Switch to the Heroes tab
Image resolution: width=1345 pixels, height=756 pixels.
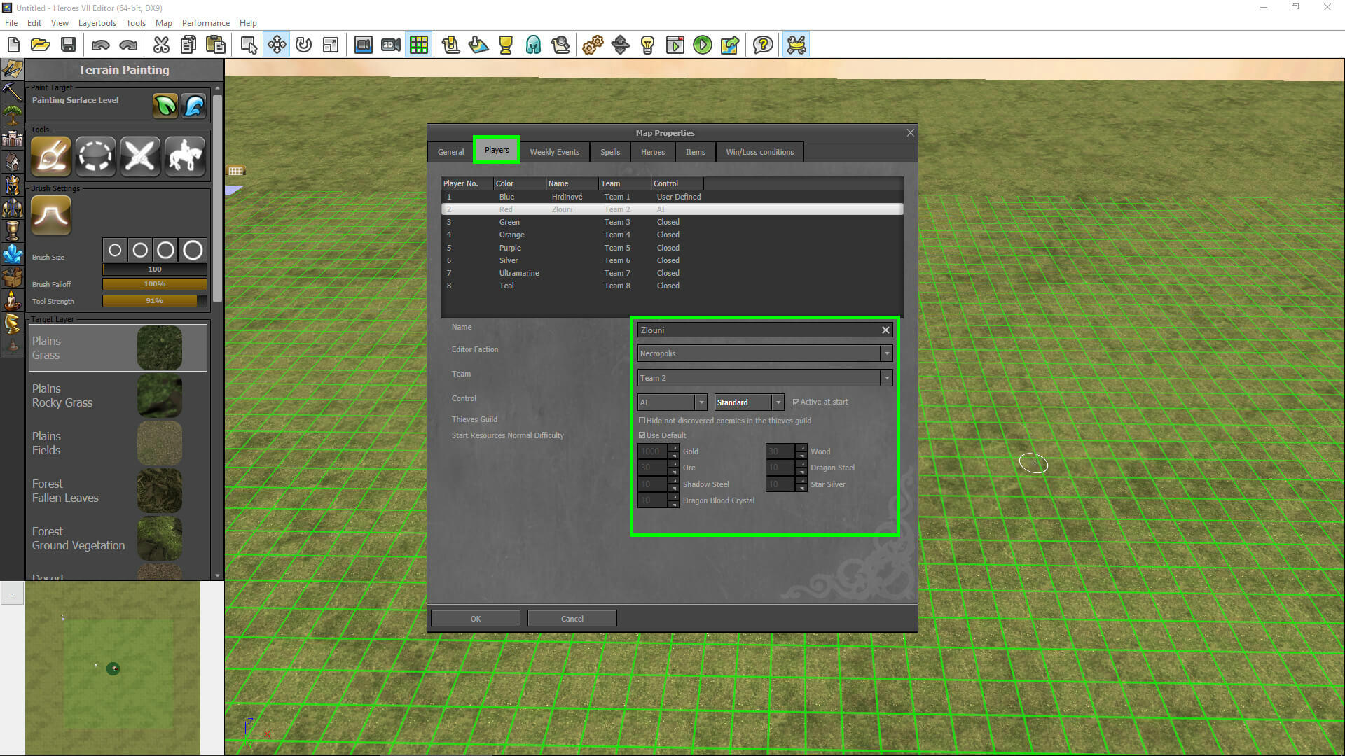coord(653,152)
